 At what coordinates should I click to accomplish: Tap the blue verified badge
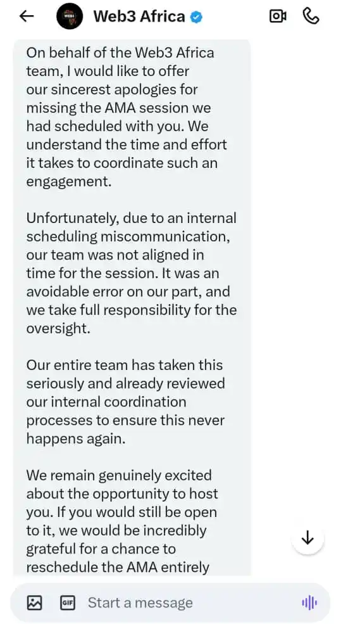click(197, 16)
